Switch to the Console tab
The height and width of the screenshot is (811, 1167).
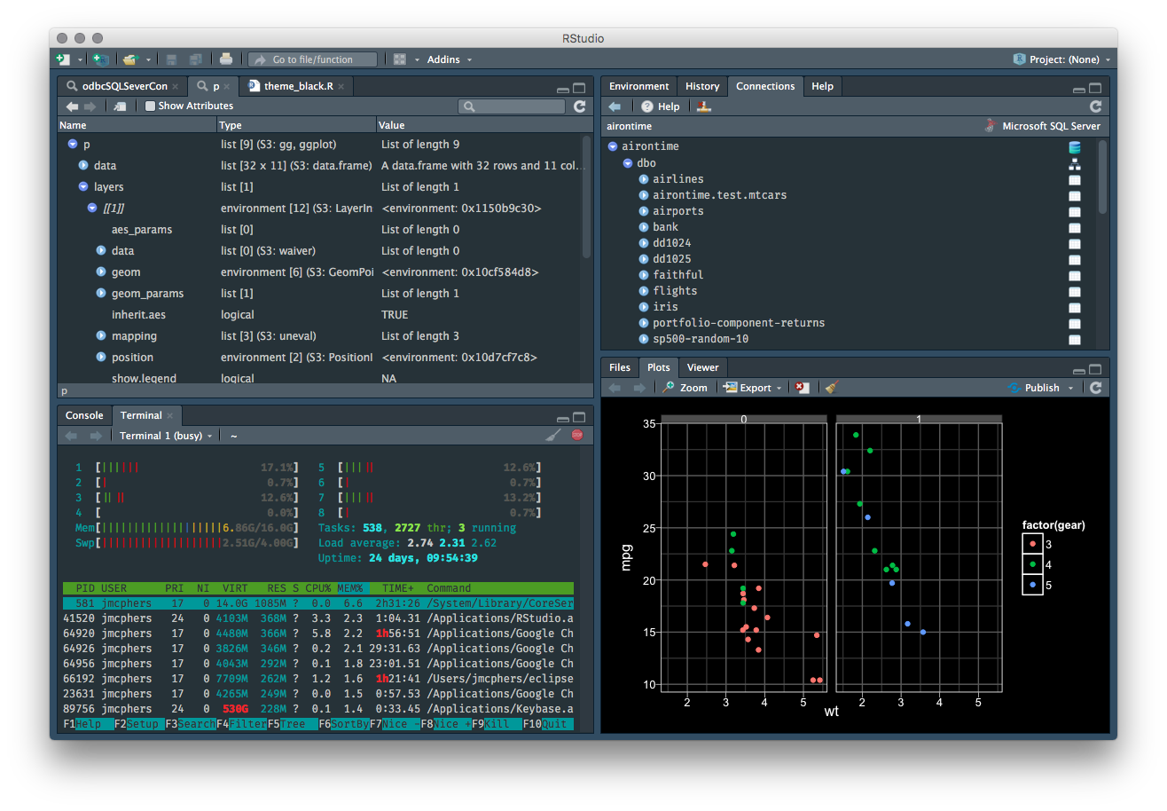click(84, 415)
